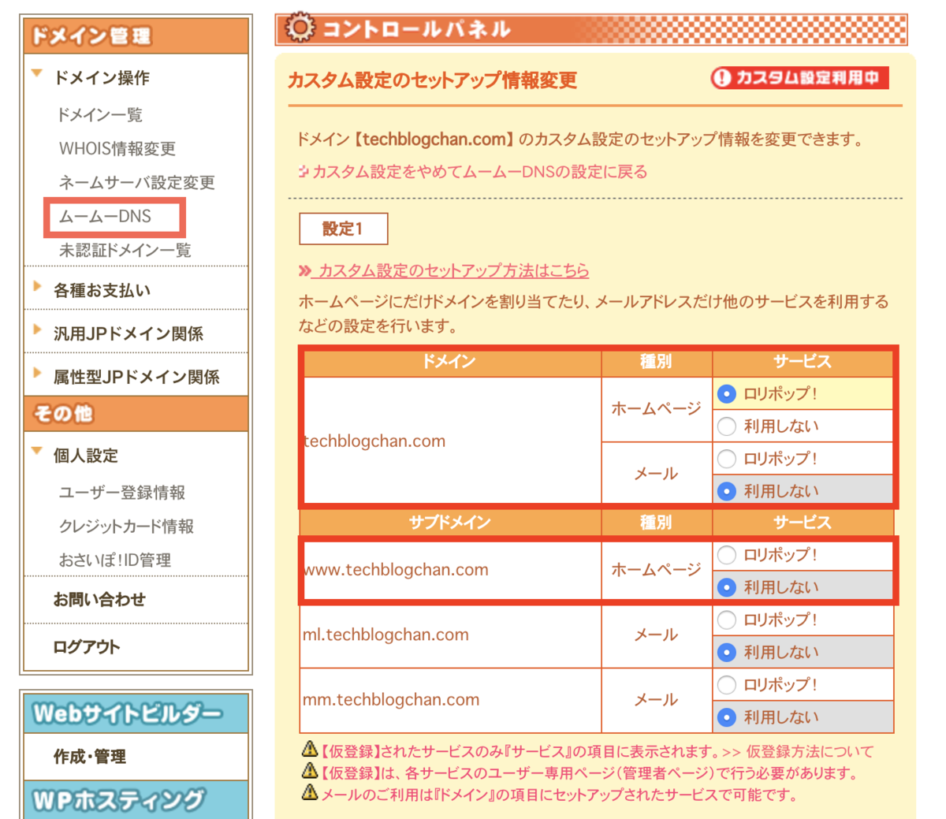The width and height of the screenshot is (946, 819).
Task: Open the カスタム設定のセットアップ方法はこちら link
Action: pos(449,270)
